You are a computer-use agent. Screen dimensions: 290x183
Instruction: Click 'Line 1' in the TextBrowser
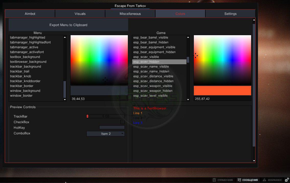coord(138,113)
